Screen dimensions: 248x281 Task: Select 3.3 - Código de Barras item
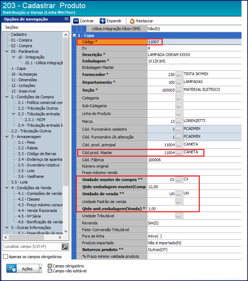click(37, 154)
